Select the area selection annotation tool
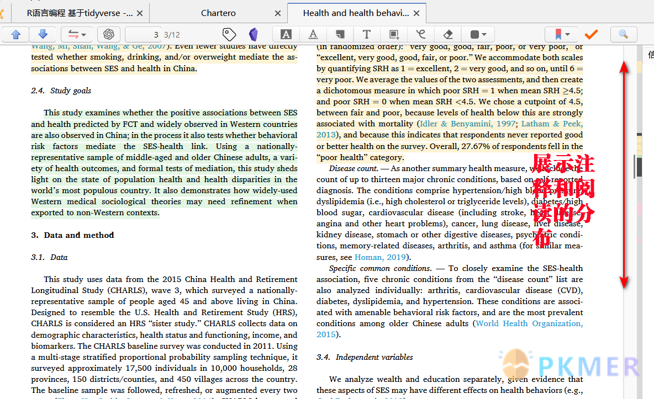This screenshot has width=654, height=399. (x=394, y=34)
